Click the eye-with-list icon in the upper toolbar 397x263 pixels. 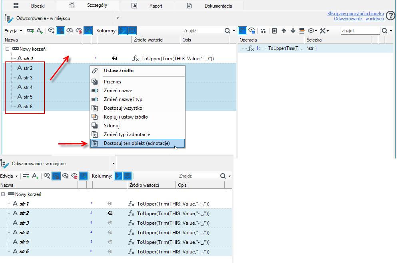[x=70, y=31]
